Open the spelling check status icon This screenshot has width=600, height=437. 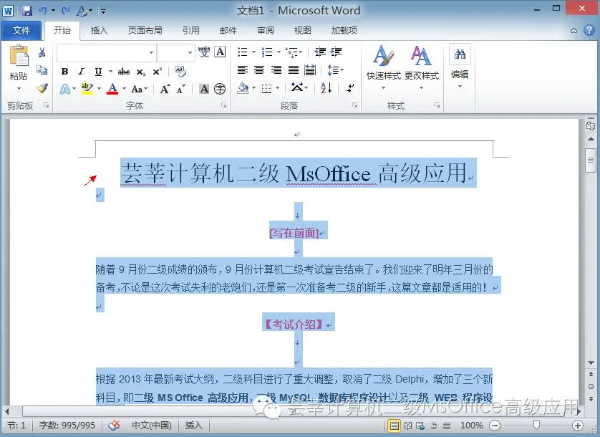[114, 425]
